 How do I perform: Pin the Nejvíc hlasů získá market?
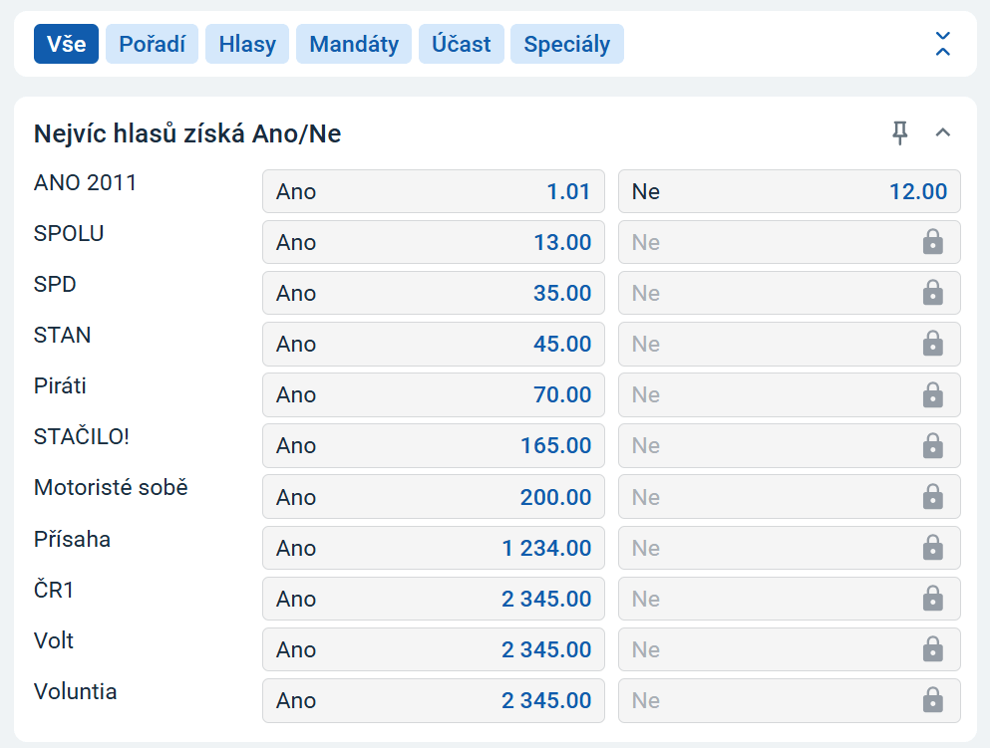(900, 132)
